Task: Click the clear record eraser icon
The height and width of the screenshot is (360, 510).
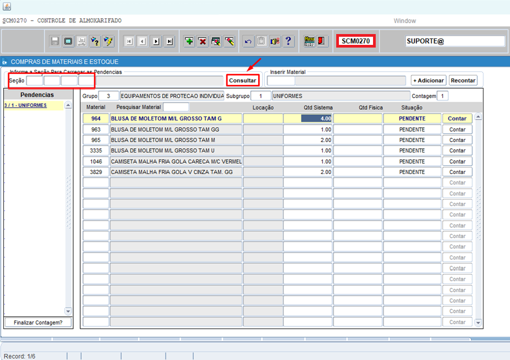Action: (x=230, y=41)
